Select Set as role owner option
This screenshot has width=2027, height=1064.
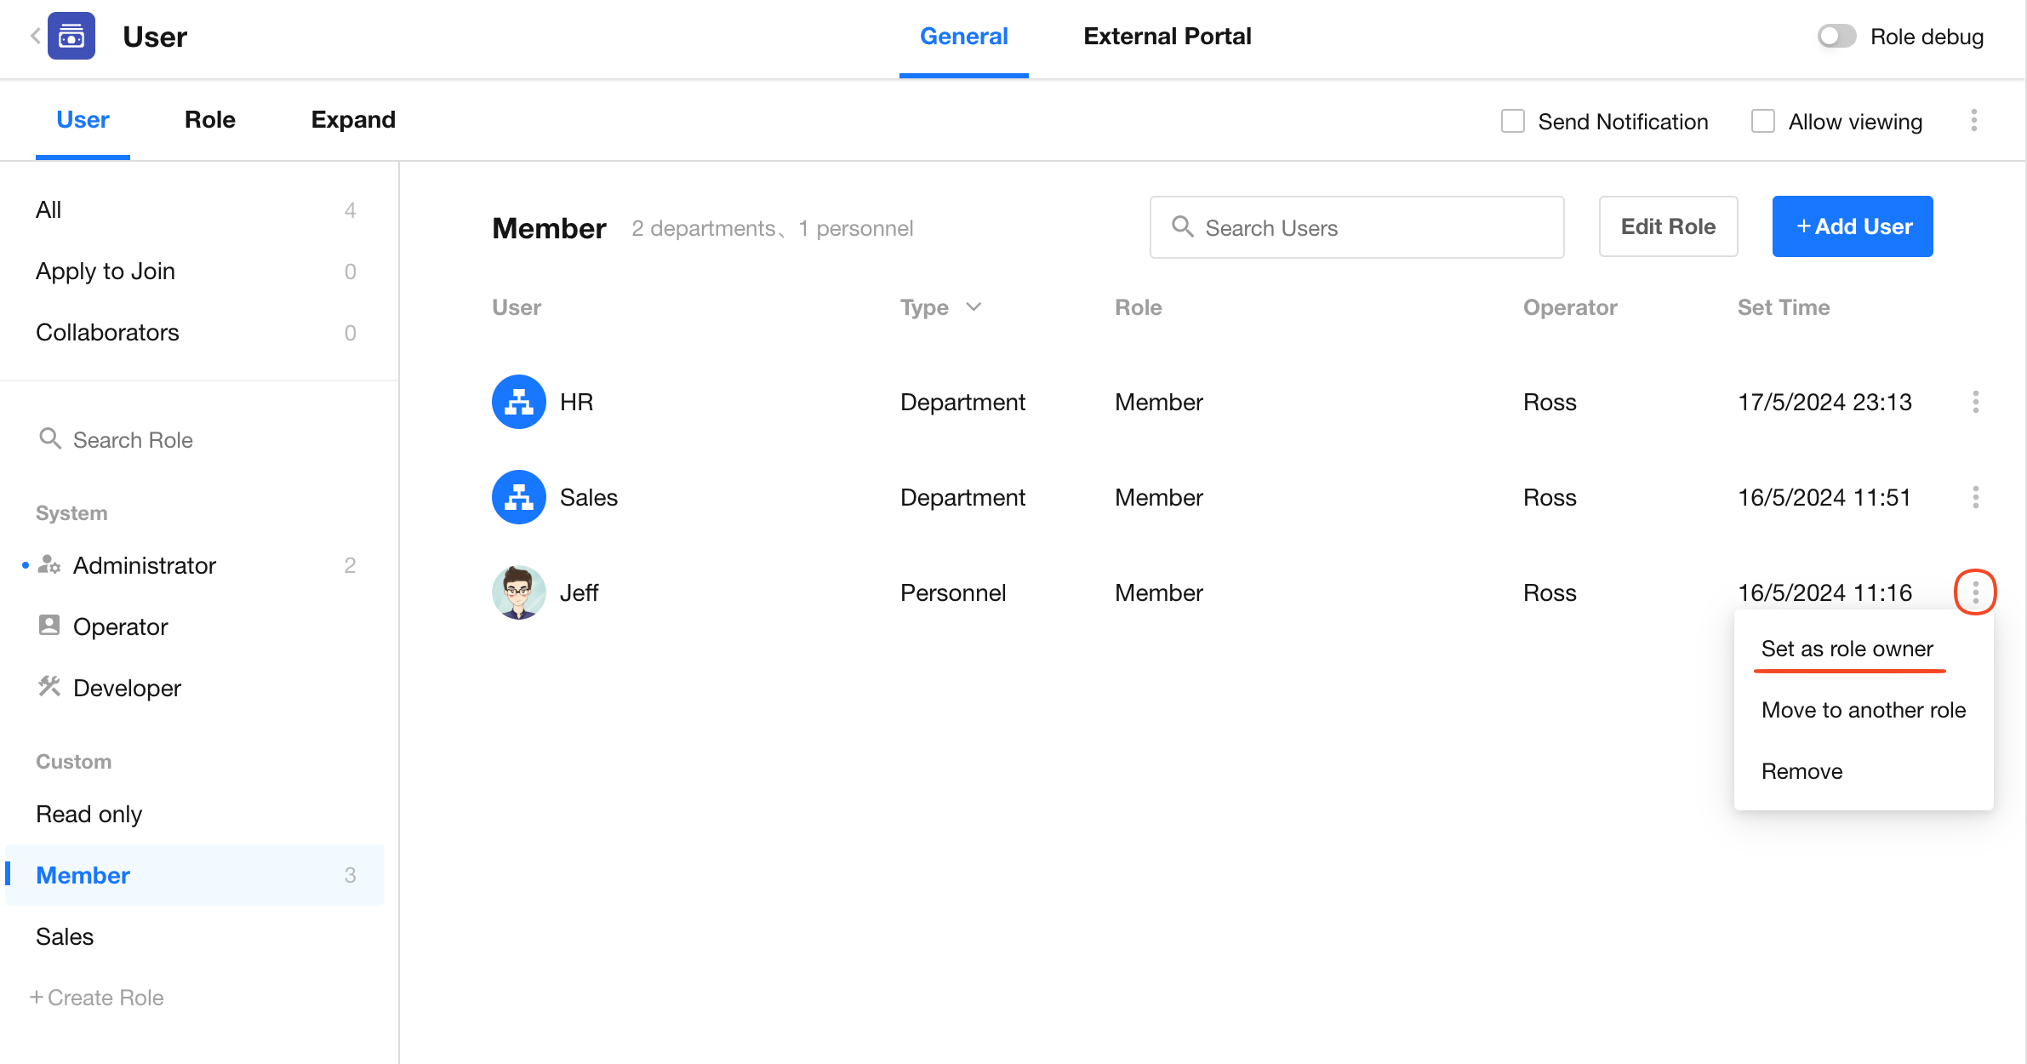pyautogui.click(x=1847, y=649)
